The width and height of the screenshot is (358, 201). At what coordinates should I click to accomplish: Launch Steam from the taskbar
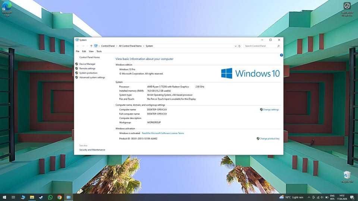pos(41,197)
